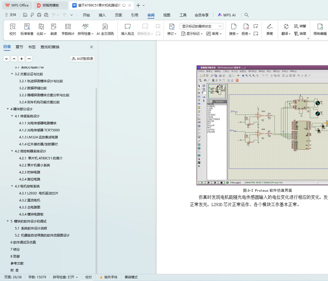Click the print icon in quick toolbar
The width and height of the screenshot is (328, 281).
pos(39,15)
